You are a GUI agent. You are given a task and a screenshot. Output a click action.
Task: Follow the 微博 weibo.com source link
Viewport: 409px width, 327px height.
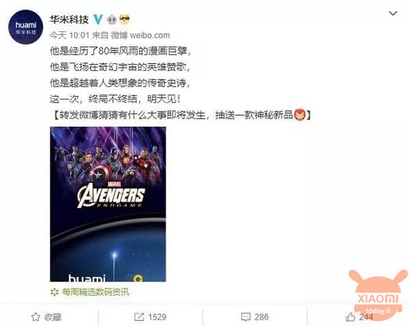[x=140, y=35]
